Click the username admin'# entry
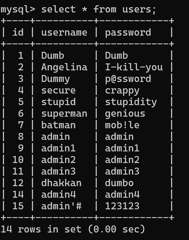 [61, 206]
